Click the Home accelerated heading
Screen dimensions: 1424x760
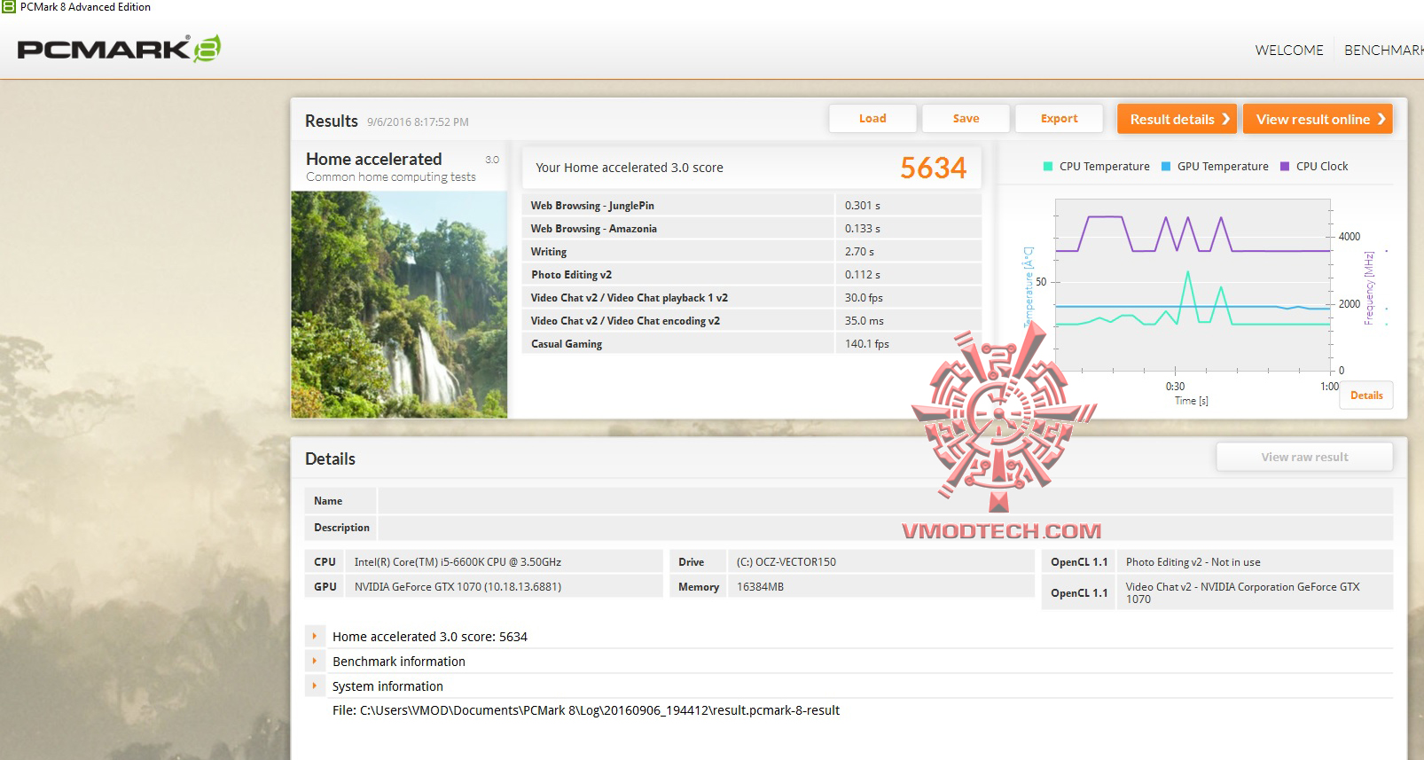(373, 159)
